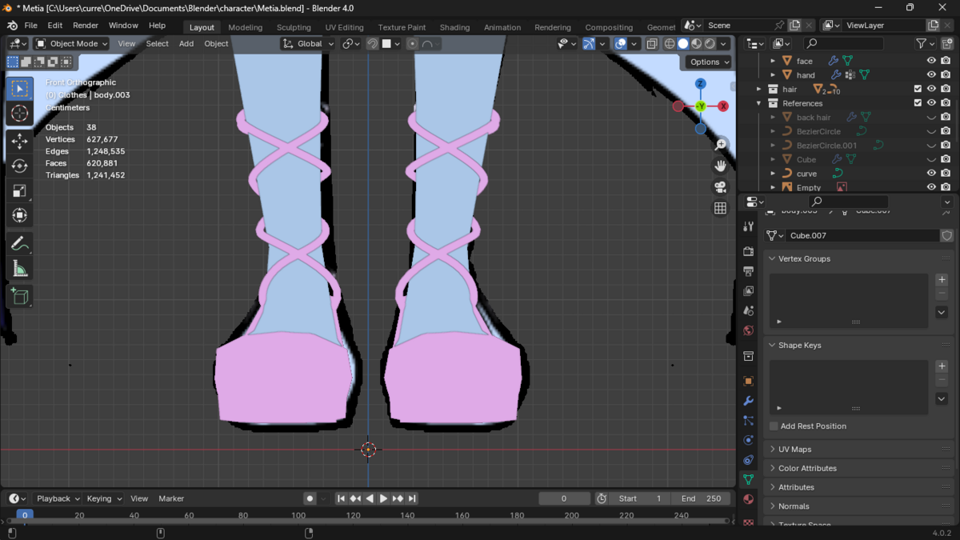
Task: Switch to the UV Editing workspace tab
Action: [344, 27]
